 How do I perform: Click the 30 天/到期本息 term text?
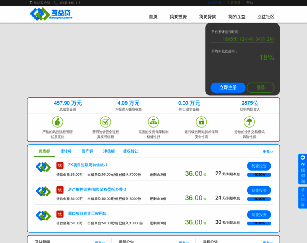227,222
